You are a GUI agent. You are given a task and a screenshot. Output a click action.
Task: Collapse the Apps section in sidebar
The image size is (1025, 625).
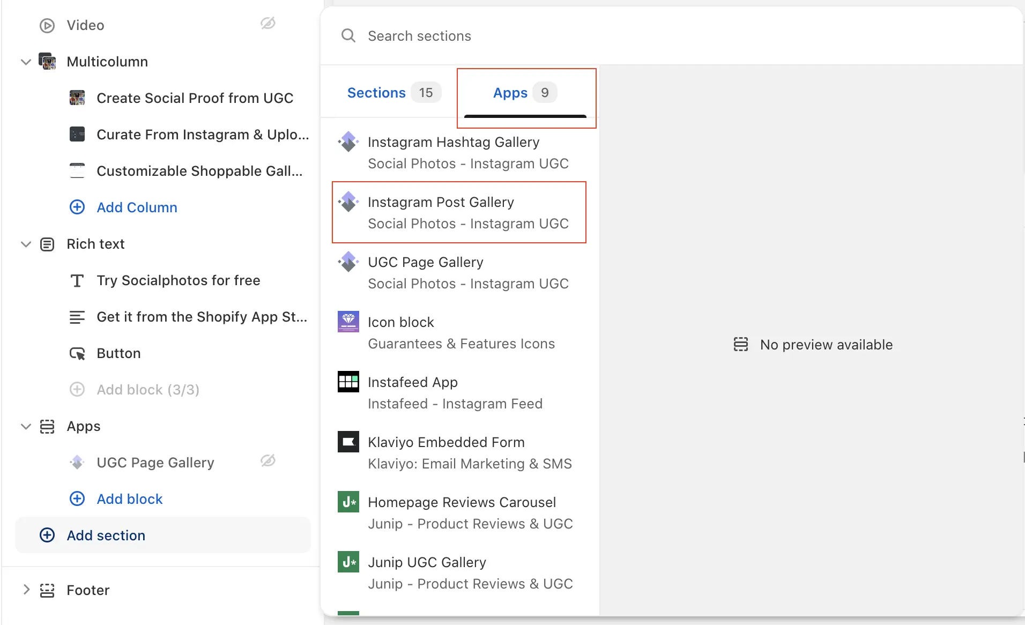(x=26, y=426)
